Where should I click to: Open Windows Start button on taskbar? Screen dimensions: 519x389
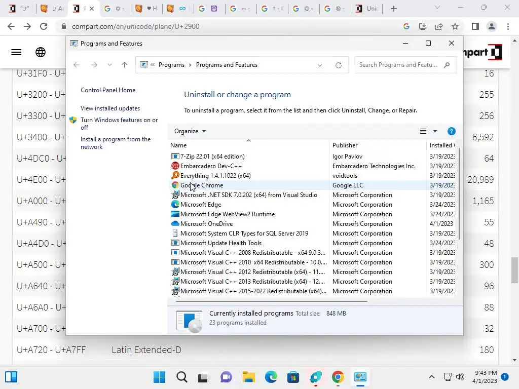(x=159, y=377)
